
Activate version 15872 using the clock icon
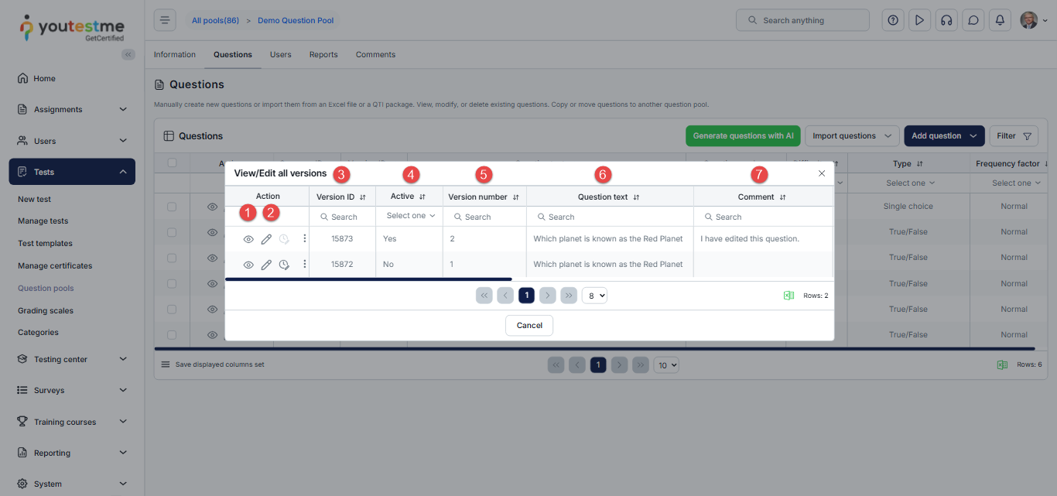pyautogui.click(x=284, y=265)
